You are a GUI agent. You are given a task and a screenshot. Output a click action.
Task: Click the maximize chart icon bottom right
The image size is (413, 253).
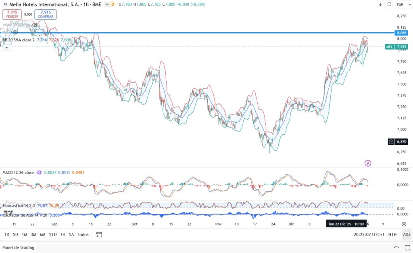point(407,247)
